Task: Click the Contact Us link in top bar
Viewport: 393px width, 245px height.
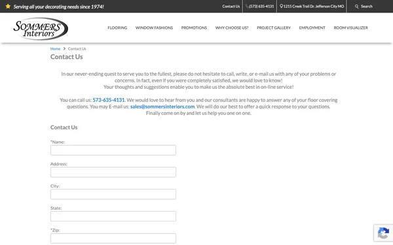Action: tap(231, 7)
